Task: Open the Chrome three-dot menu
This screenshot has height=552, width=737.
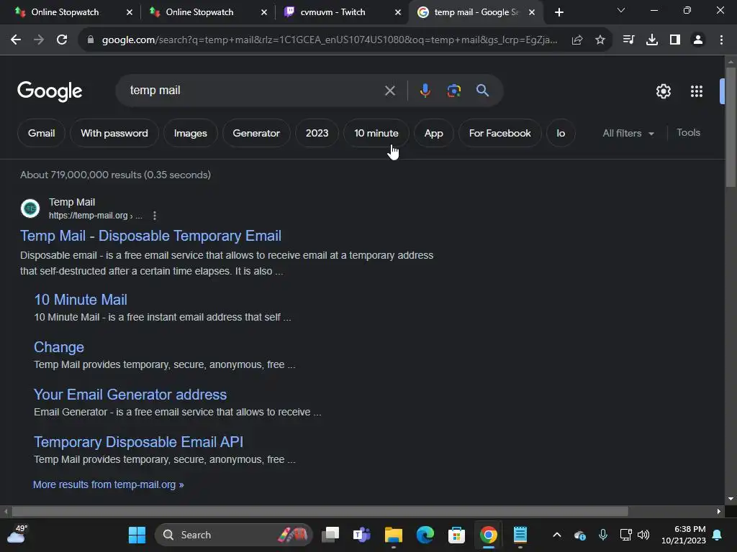Action: point(721,40)
